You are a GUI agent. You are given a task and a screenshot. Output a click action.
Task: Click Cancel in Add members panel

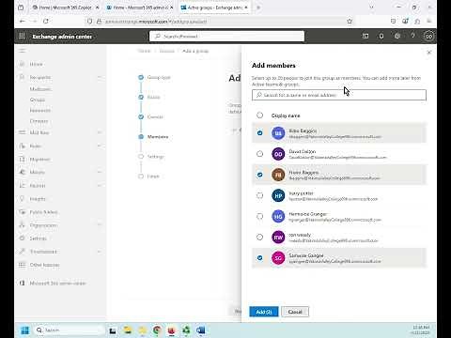(295, 312)
